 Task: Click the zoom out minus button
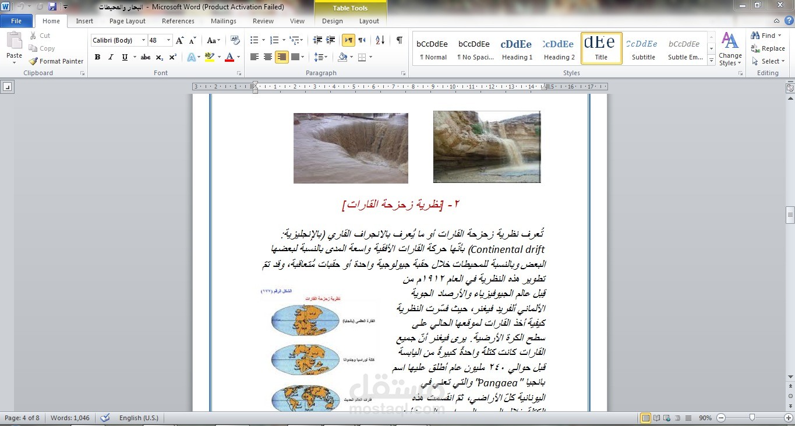click(720, 418)
